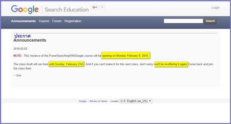Image resolution: width=231 pixels, height=124 pixels.
Task: Click the date 2016-02-02
Action: [20, 49]
